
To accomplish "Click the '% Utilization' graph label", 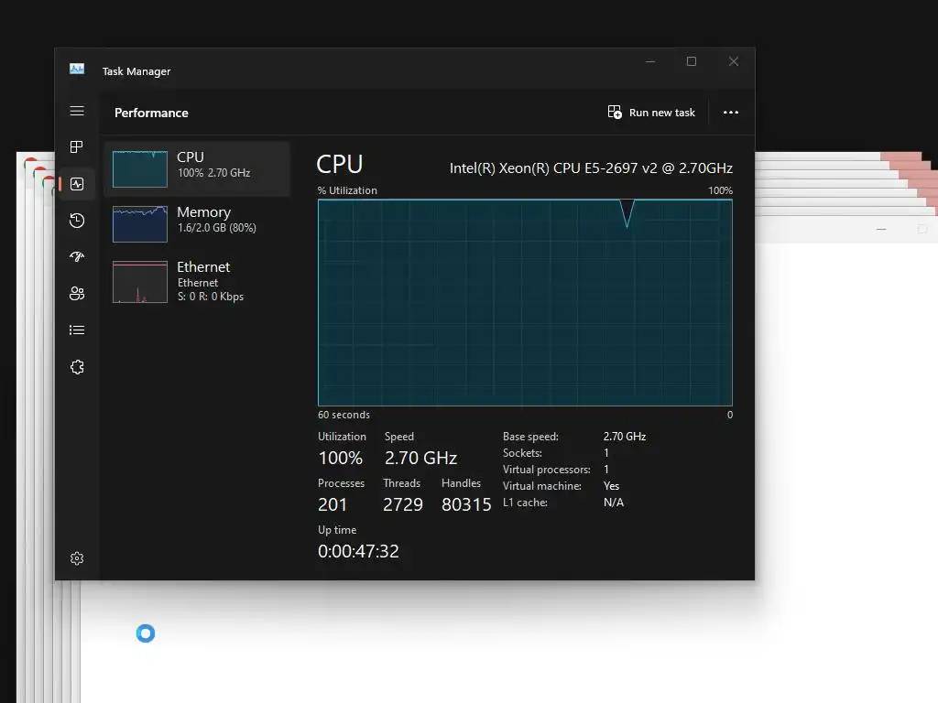I will tap(347, 190).
